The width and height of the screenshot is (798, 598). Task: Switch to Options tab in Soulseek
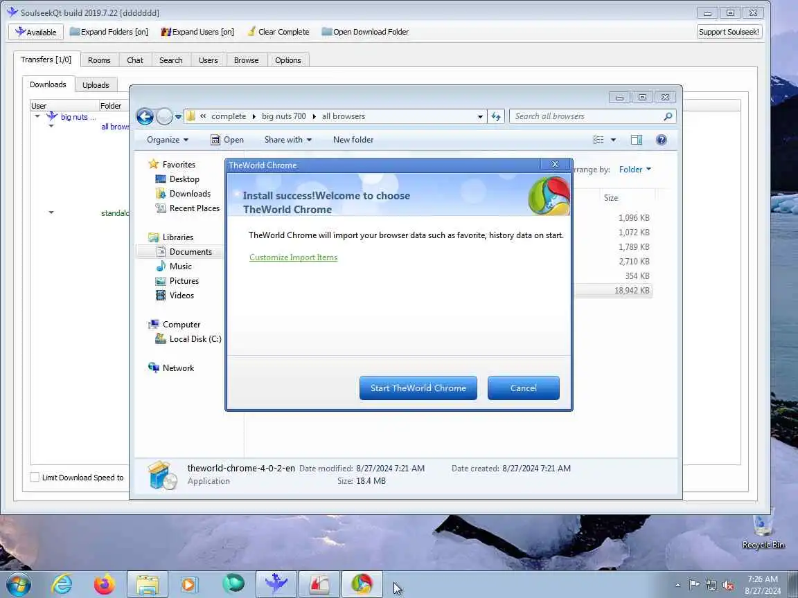[288, 60]
